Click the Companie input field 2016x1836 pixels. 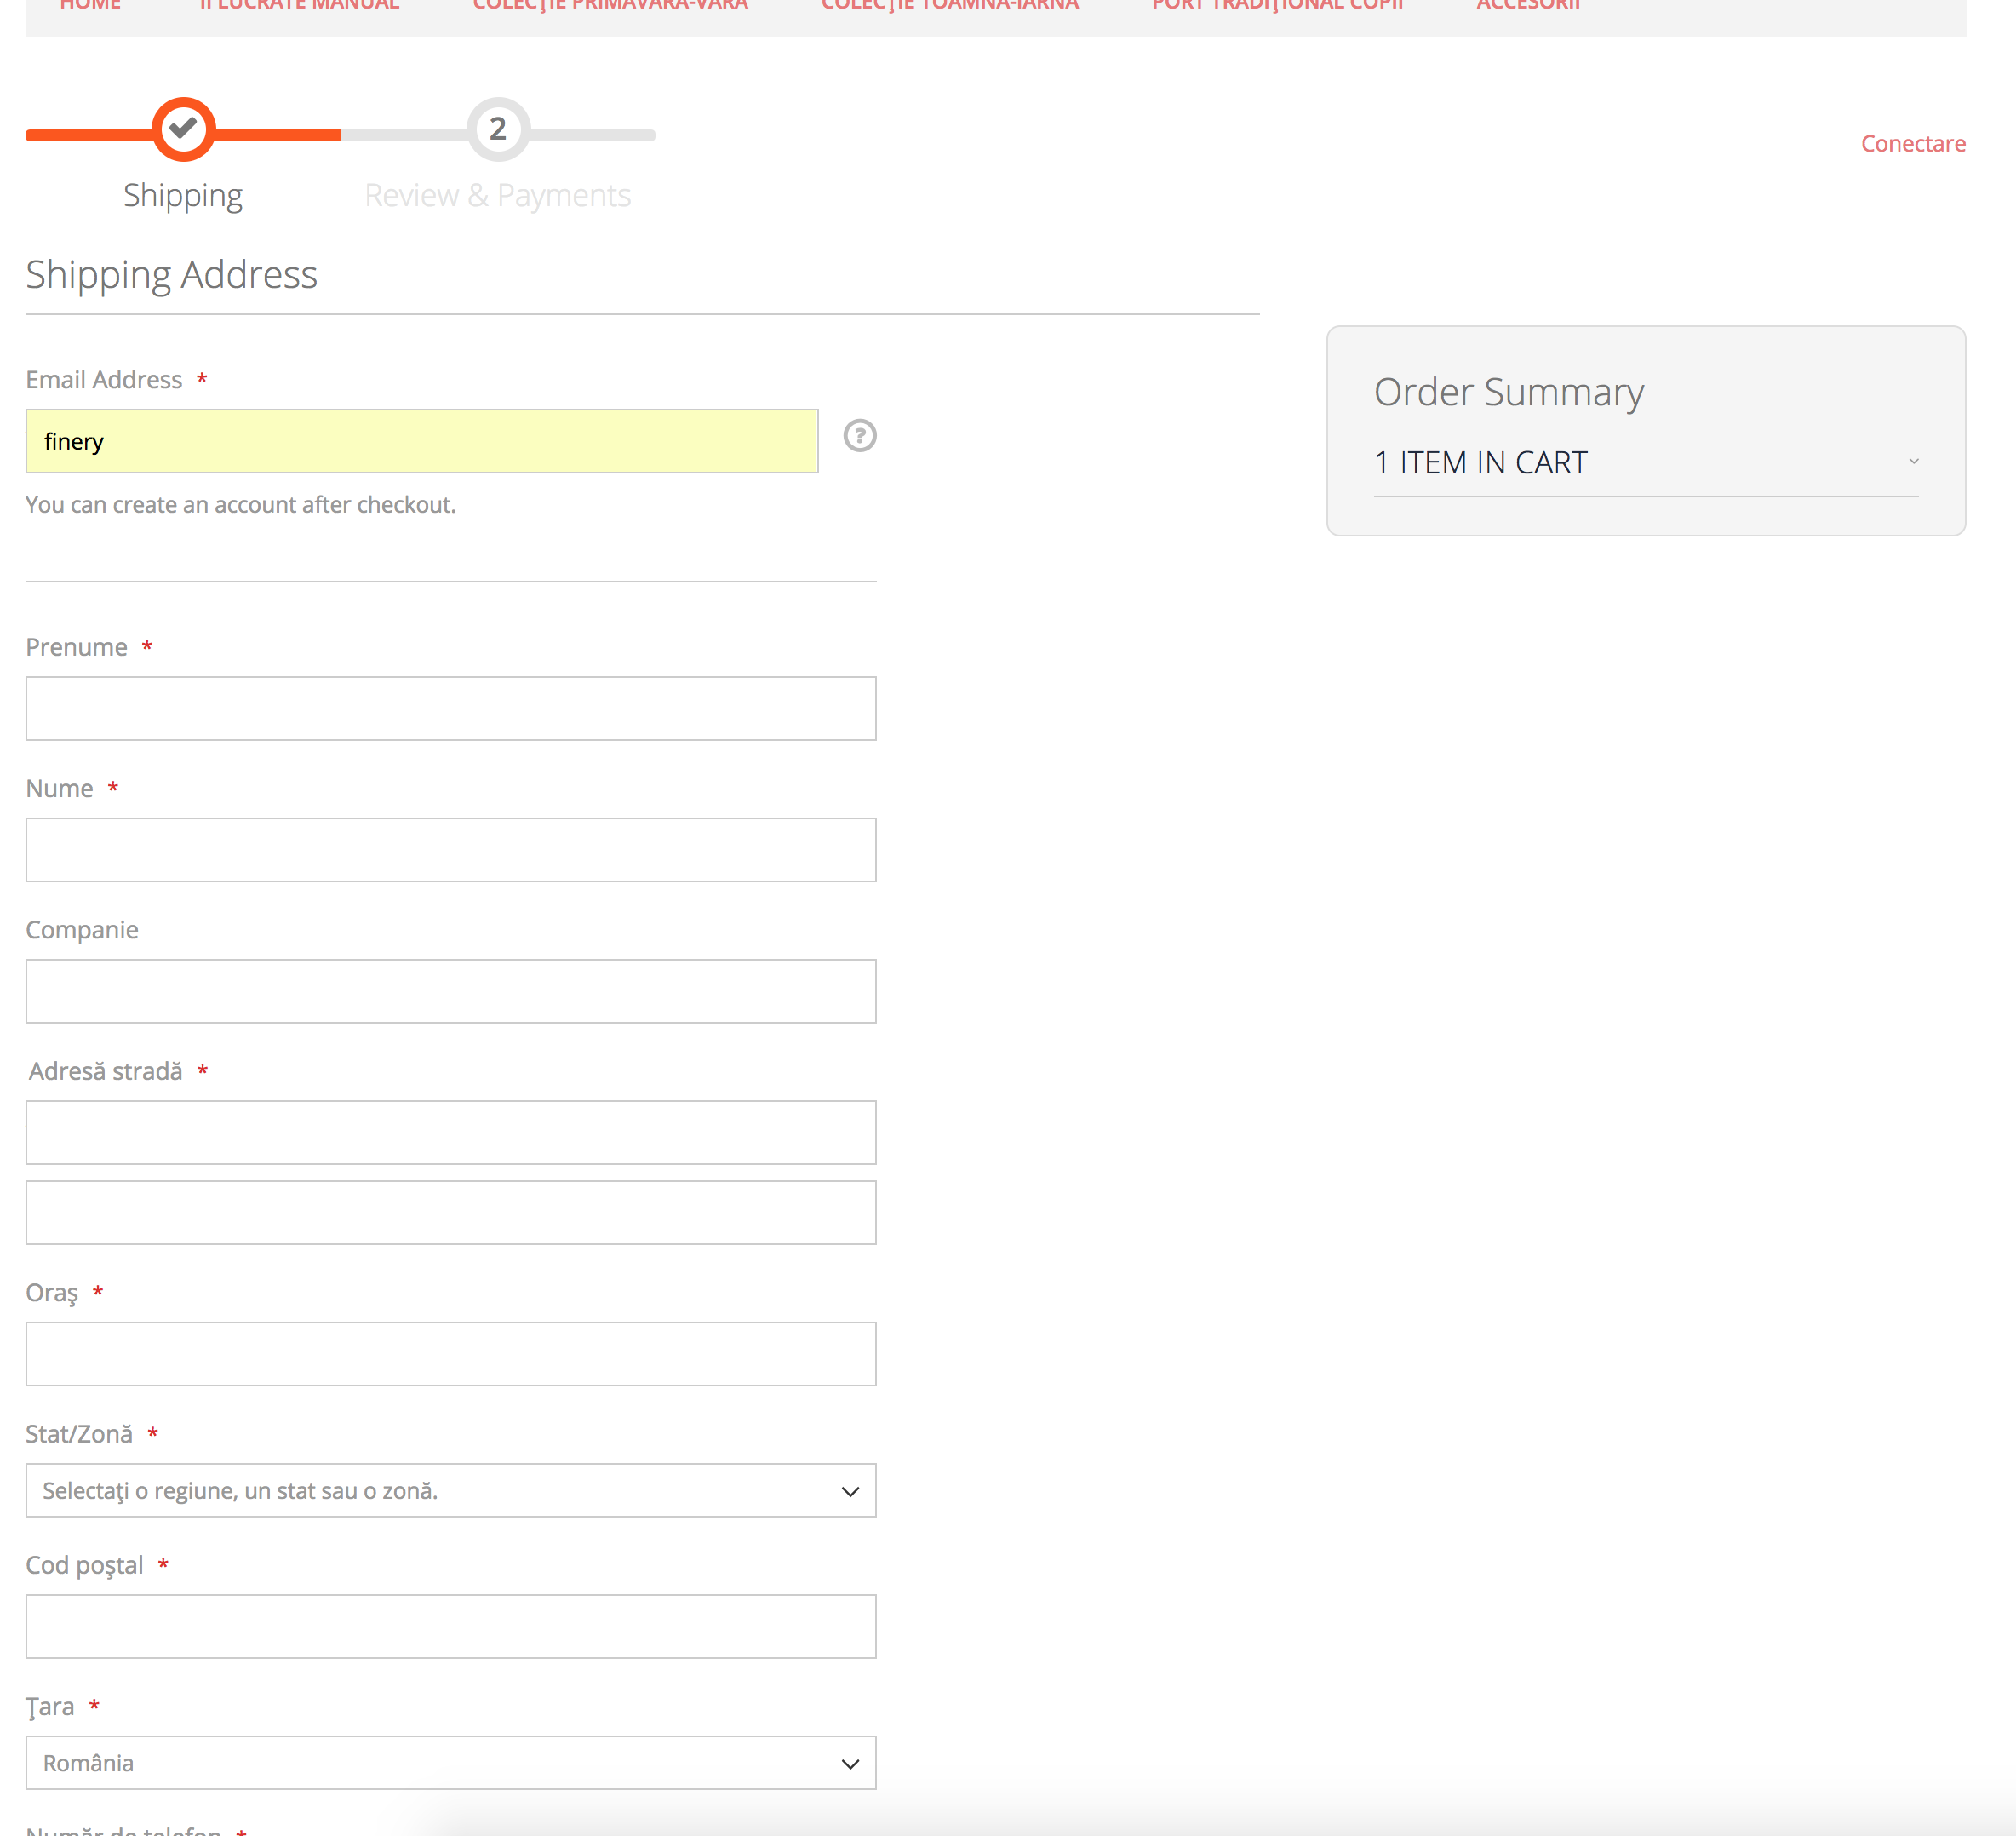click(x=450, y=991)
